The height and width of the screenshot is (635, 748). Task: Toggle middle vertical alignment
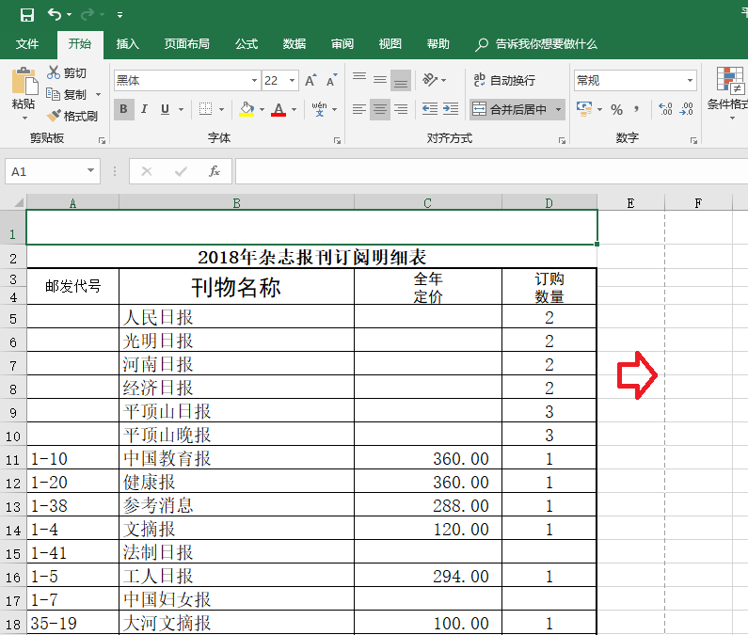(x=380, y=79)
